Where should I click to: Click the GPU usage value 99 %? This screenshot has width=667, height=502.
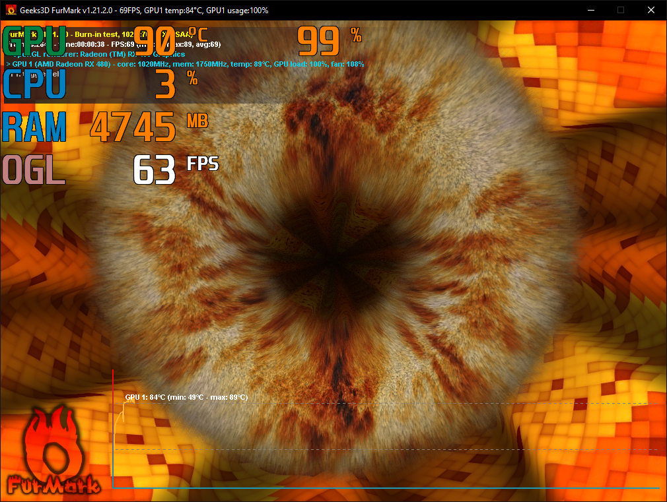pyautogui.click(x=330, y=41)
